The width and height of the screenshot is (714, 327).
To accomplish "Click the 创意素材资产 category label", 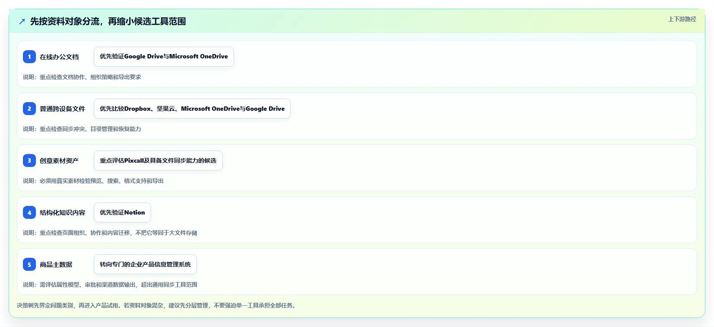I will 59,160.
